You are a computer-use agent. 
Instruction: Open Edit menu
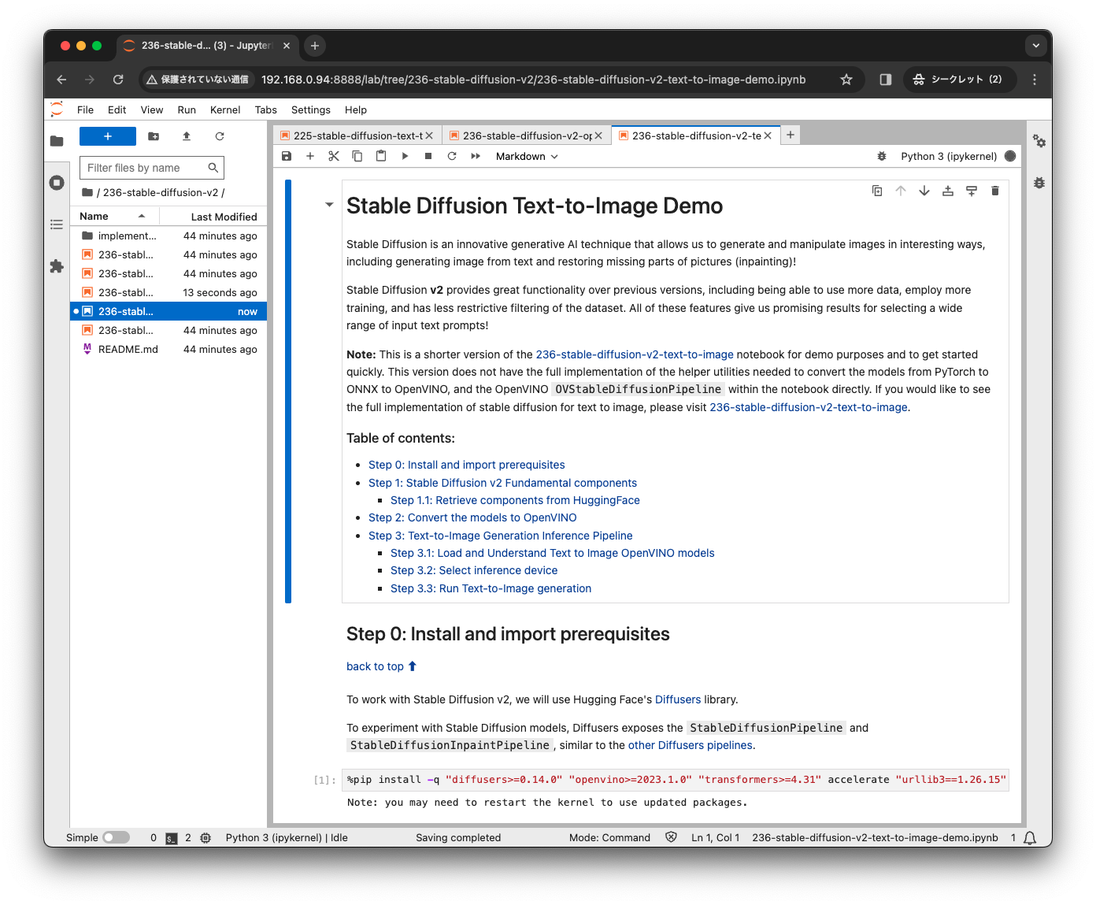(x=117, y=109)
